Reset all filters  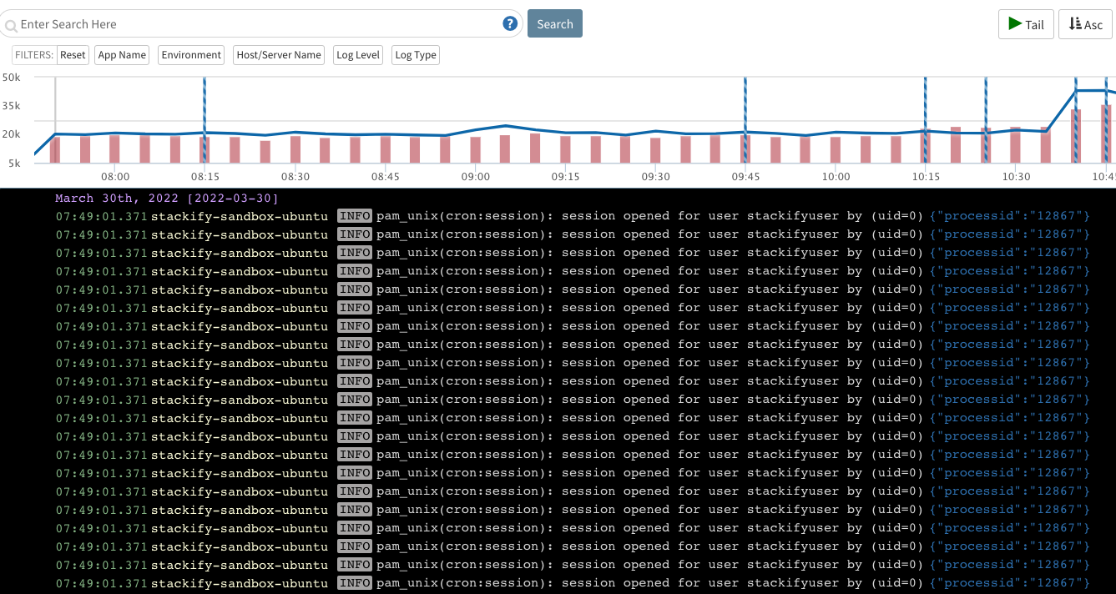point(73,55)
